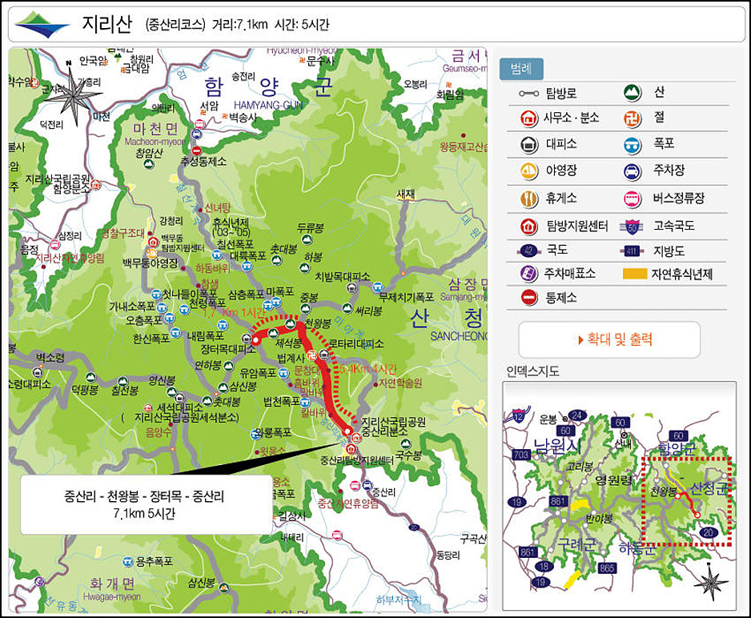Click the 대피소 shelter legend icon
The height and width of the screenshot is (618, 751).
point(529,145)
